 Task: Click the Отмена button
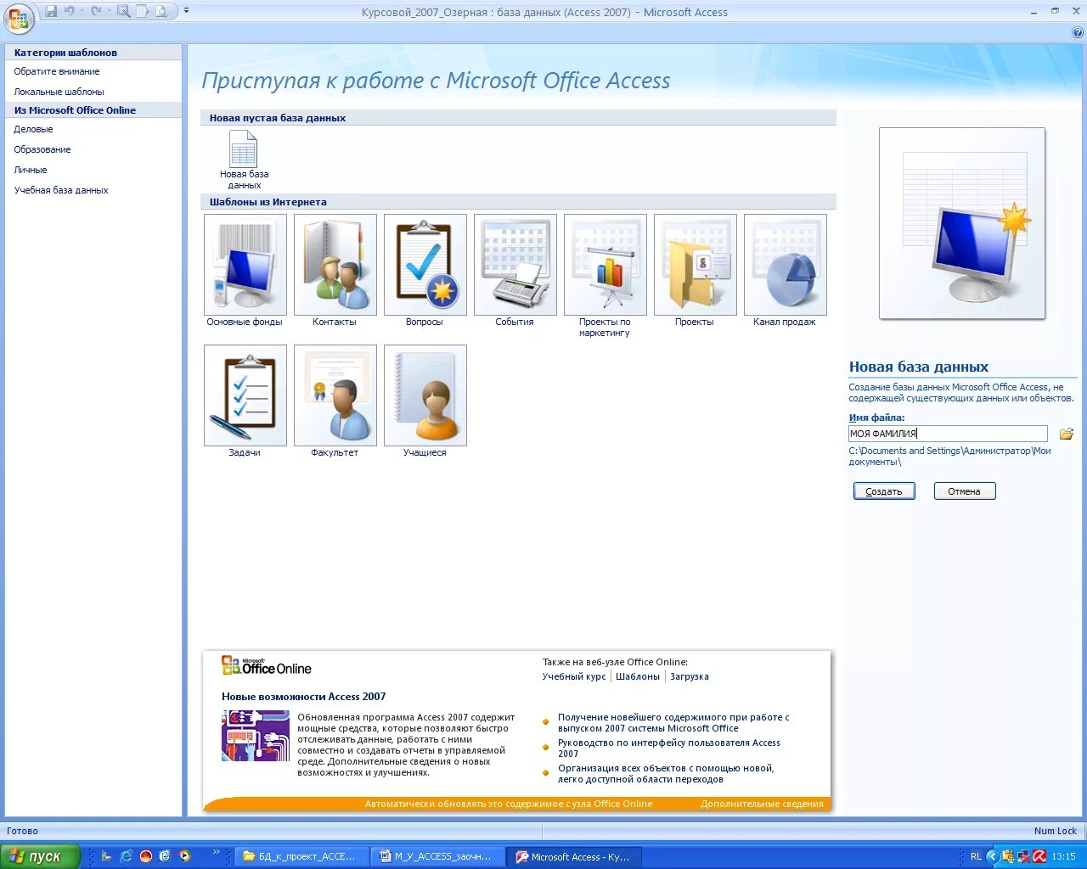coord(965,491)
